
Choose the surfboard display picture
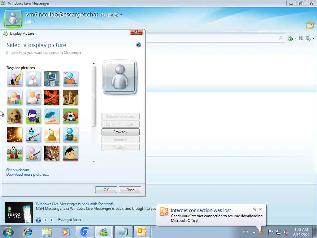pos(15,79)
